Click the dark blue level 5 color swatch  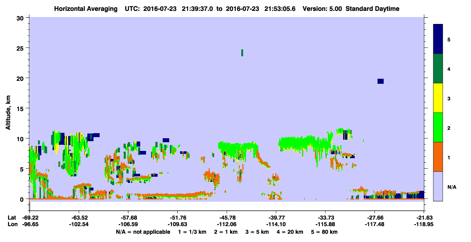click(x=438, y=39)
